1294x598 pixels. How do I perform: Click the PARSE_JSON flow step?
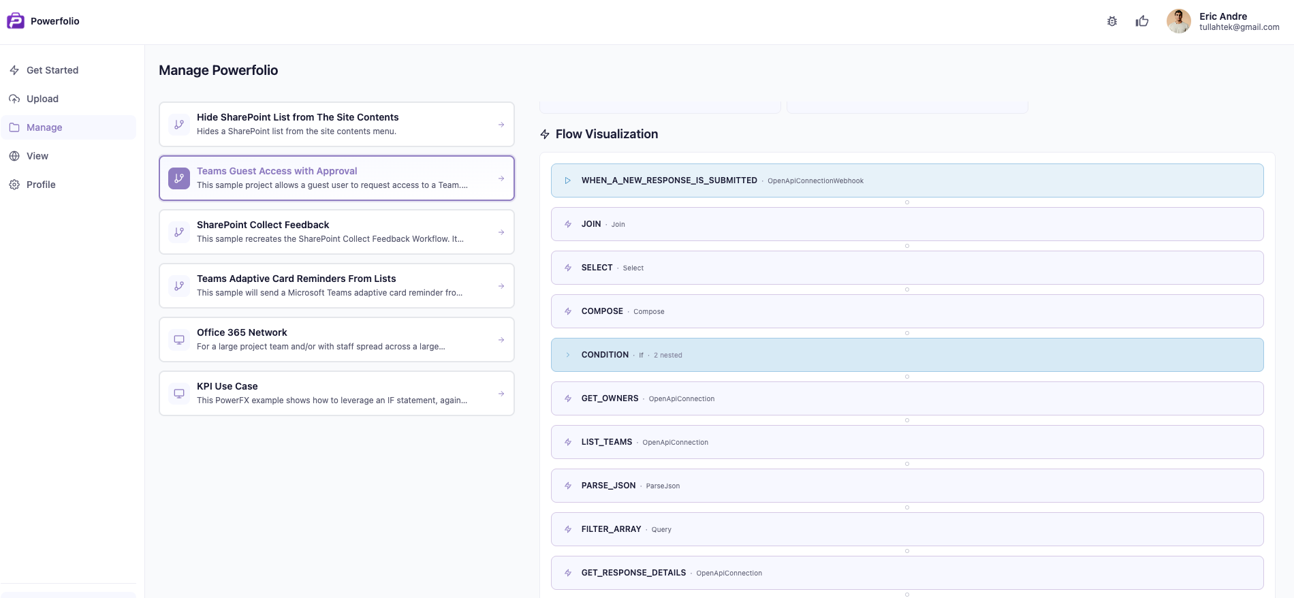point(906,486)
